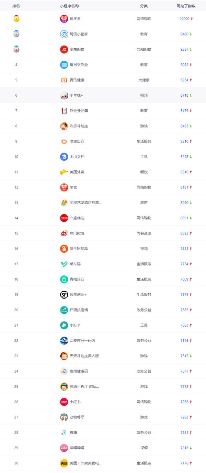
Task: Open 西安市民一码通 entry
Action: click(82, 341)
